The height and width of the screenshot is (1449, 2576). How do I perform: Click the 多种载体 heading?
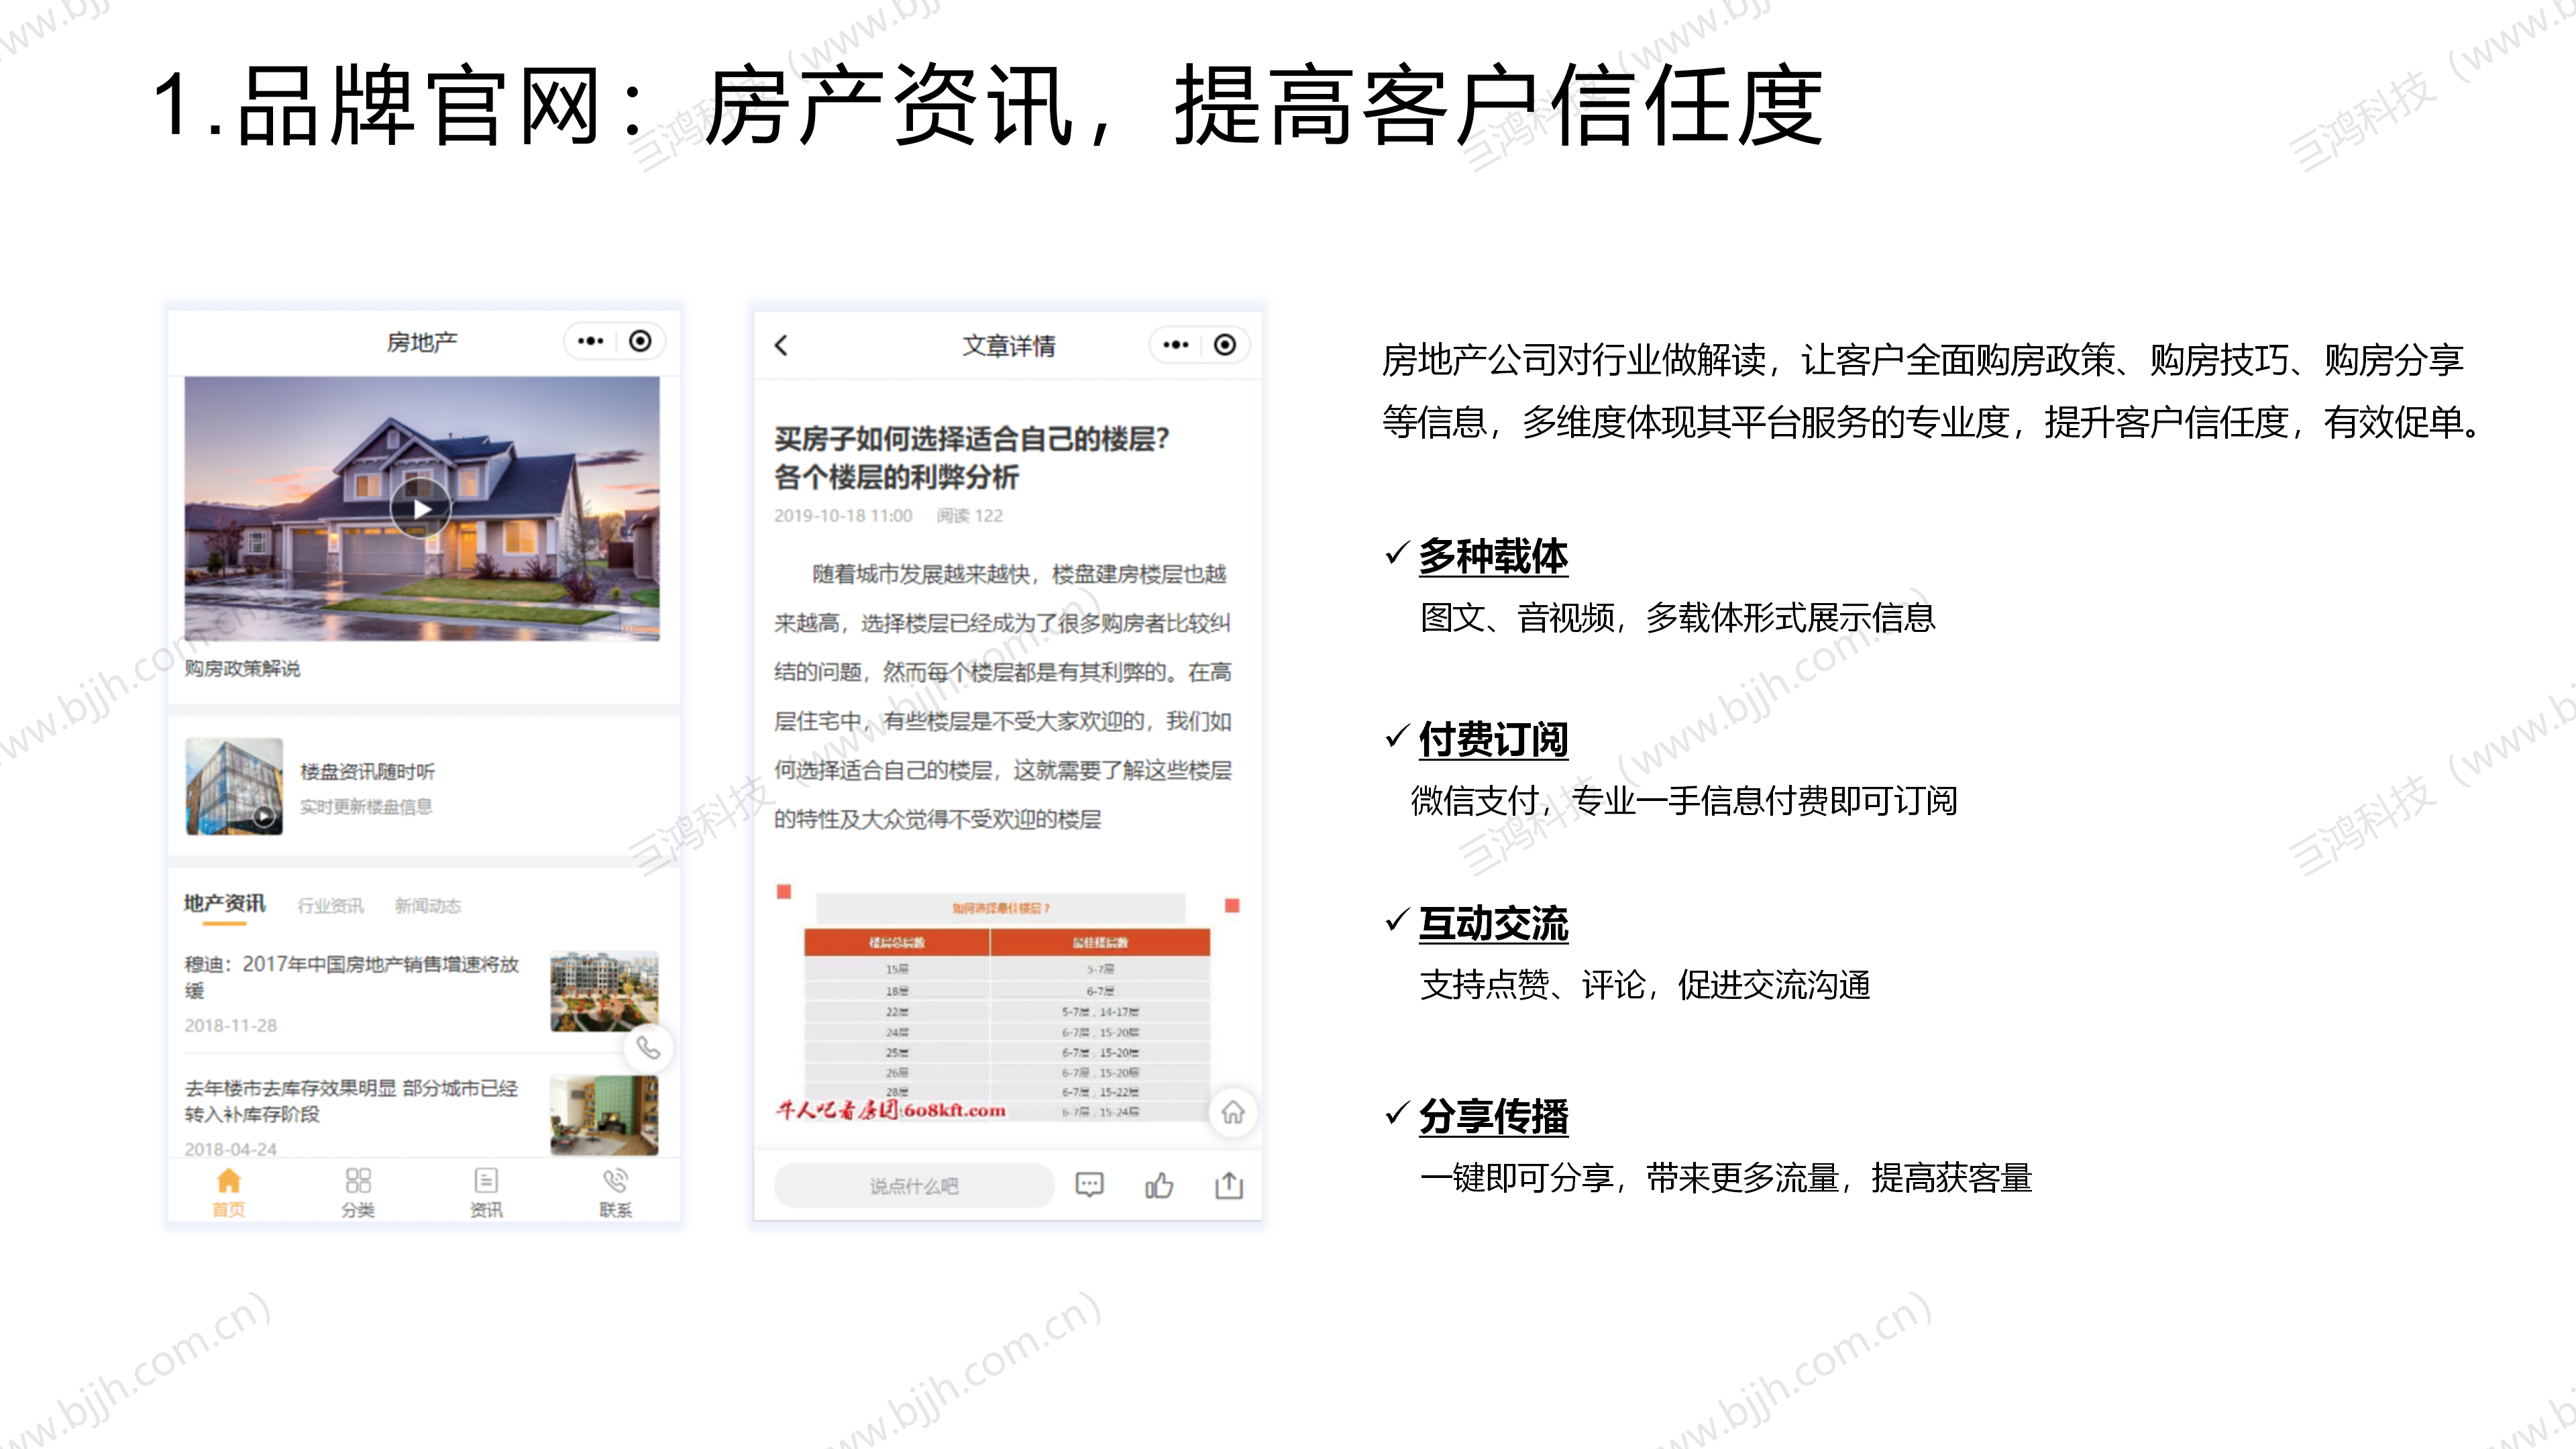(1493, 556)
